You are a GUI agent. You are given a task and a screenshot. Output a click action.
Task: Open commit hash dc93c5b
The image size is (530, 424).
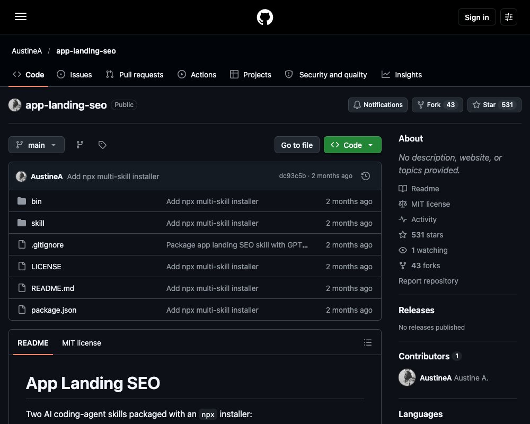pos(293,176)
